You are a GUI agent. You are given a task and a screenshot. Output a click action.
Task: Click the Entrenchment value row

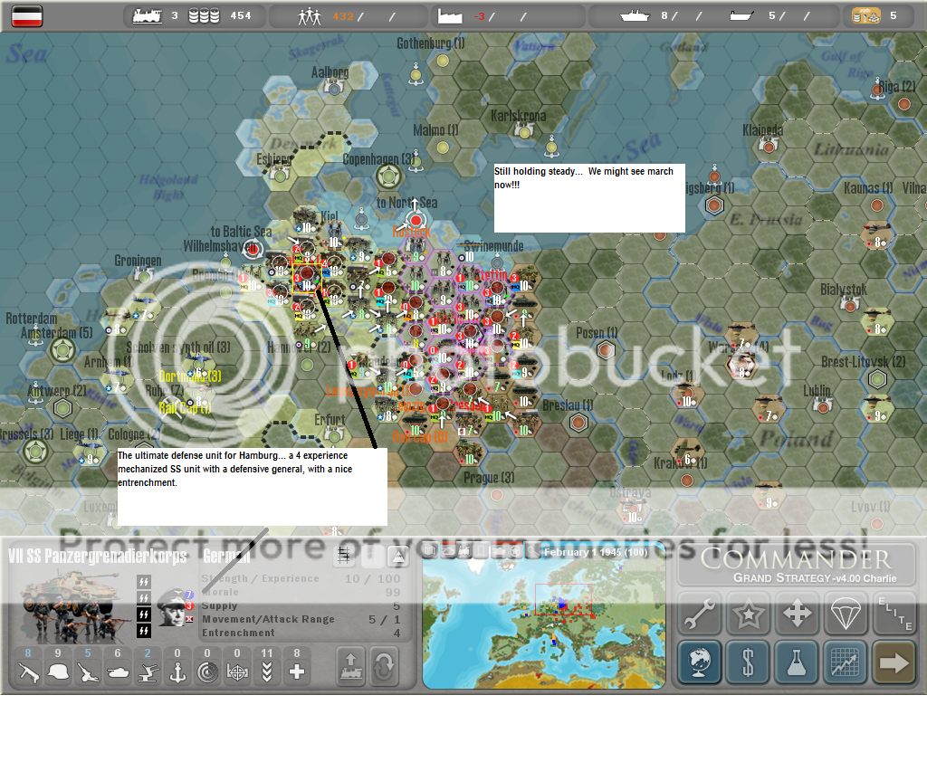(301, 633)
